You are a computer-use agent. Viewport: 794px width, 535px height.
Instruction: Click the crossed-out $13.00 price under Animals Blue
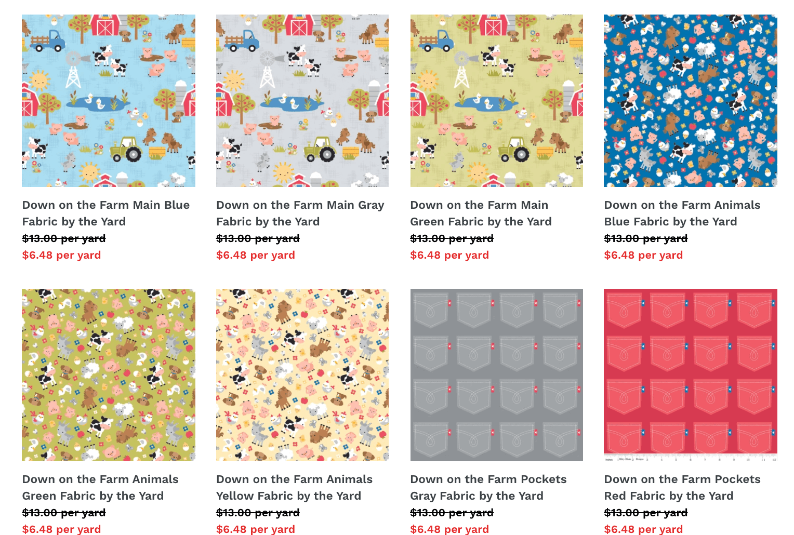click(645, 238)
